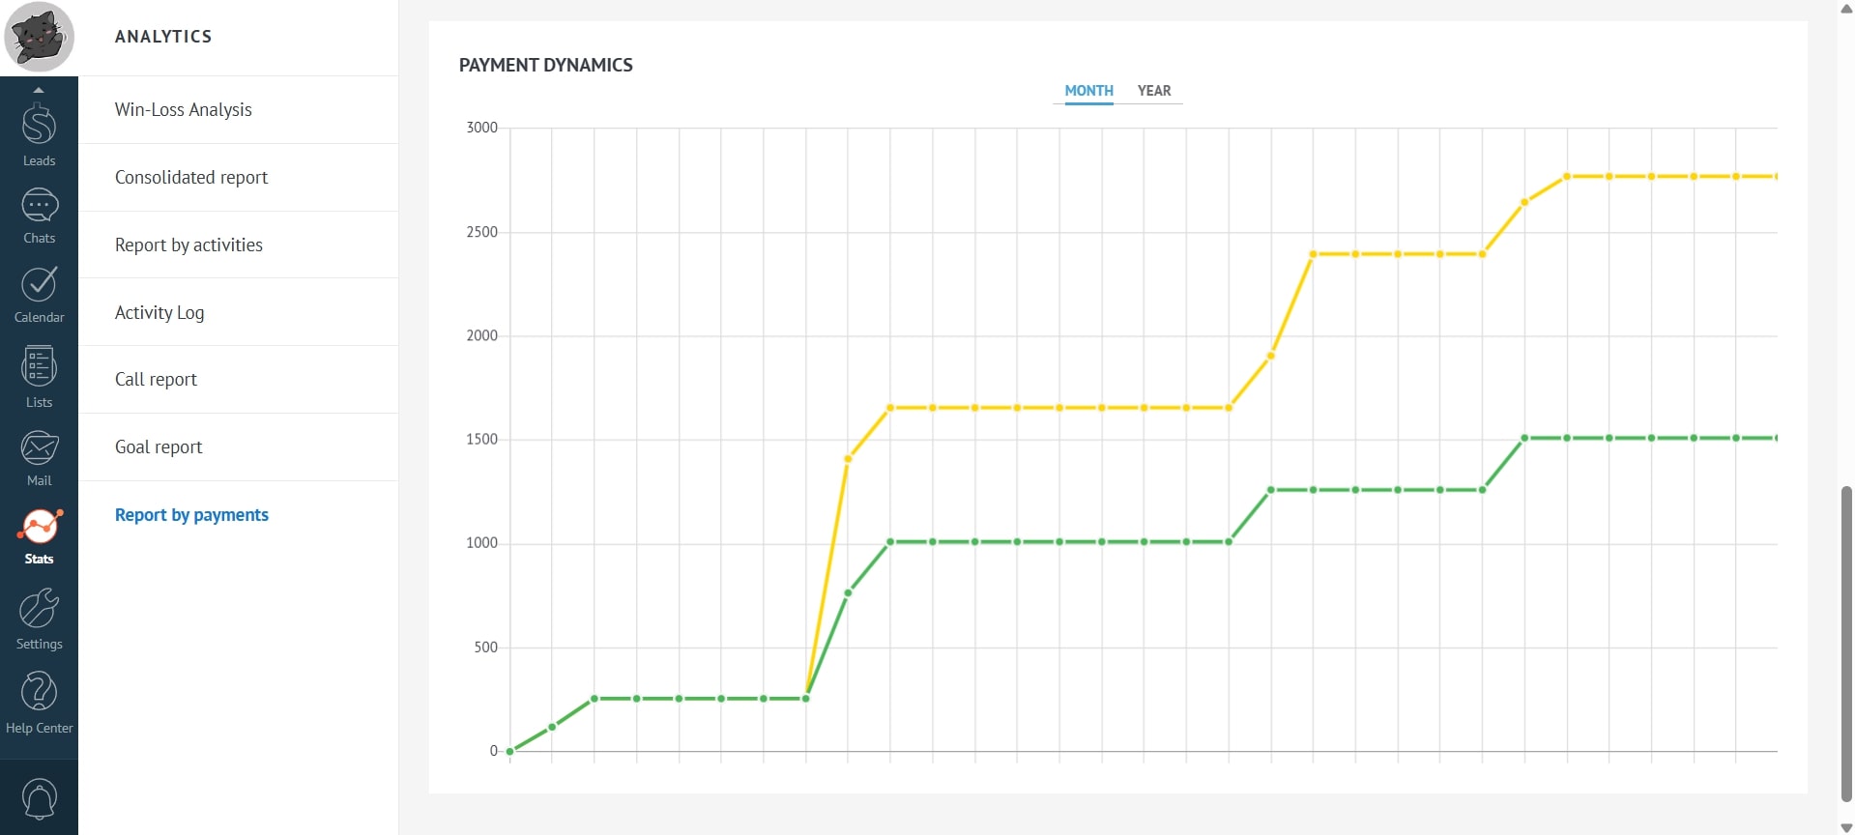Switch chart to the YEAR tab
Viewport: 1855px width, 835px height.
point(1153,91)
